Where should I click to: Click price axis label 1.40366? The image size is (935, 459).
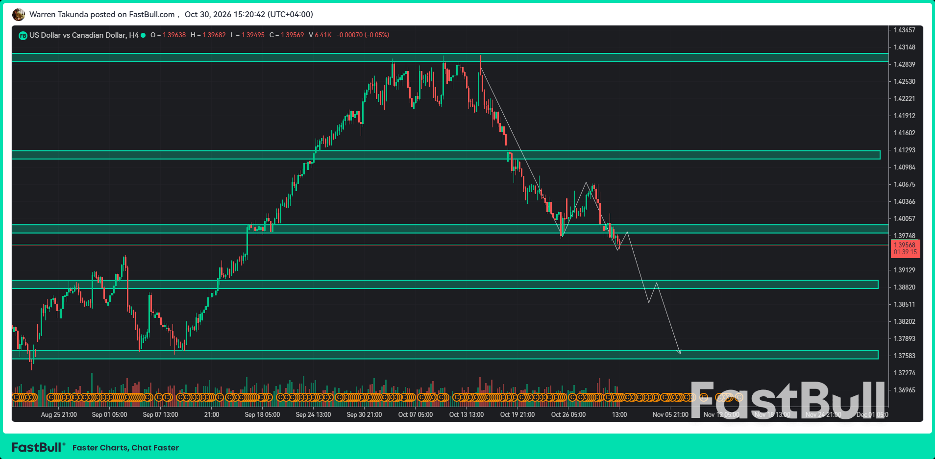click(x=904, y=201)
